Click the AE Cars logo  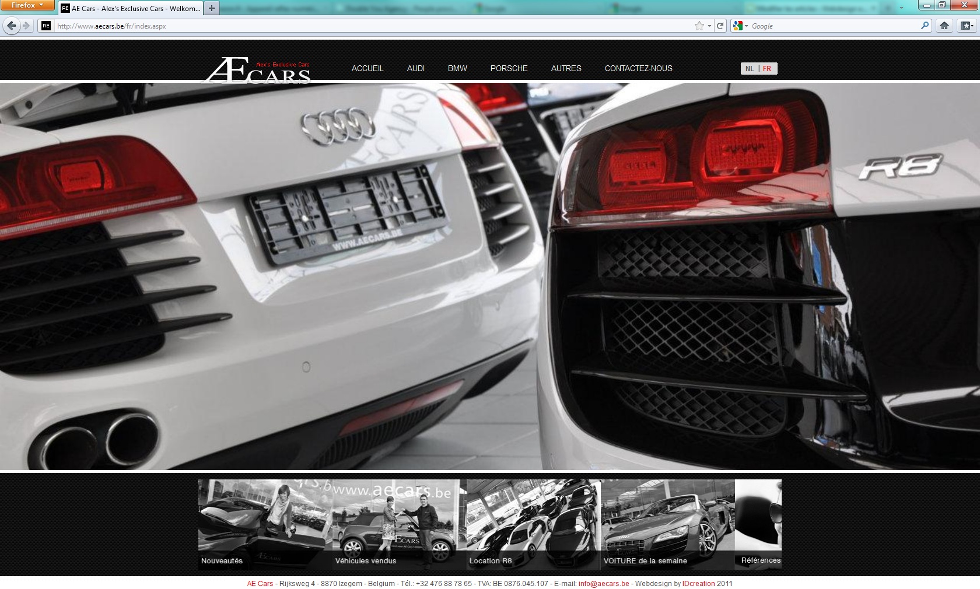pyautogui.click(x=256, y=71)
